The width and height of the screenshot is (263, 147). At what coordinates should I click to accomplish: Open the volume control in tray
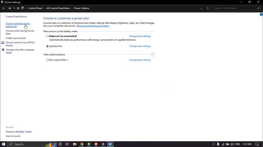[232, 144]
